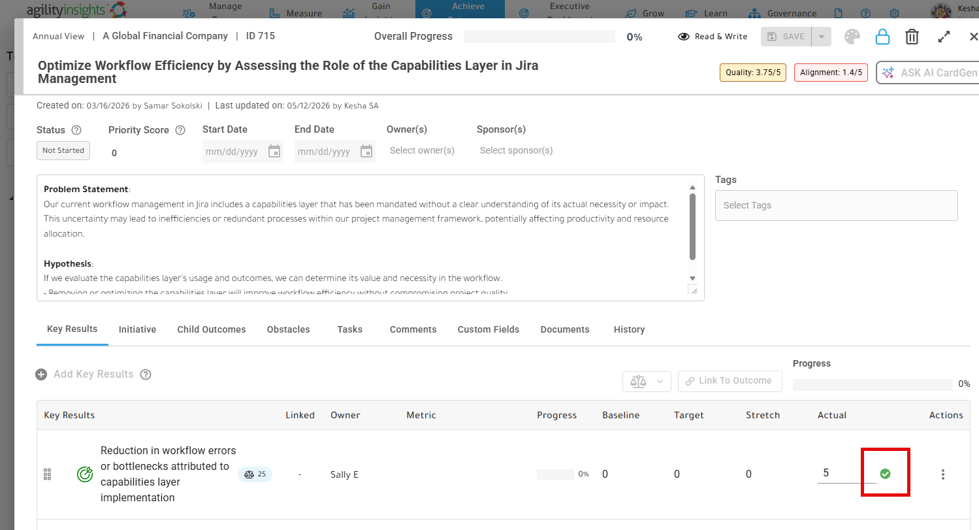Viewport: 979px width, 530px height.
Task: View the Comments tab
Action: point(413,329)
